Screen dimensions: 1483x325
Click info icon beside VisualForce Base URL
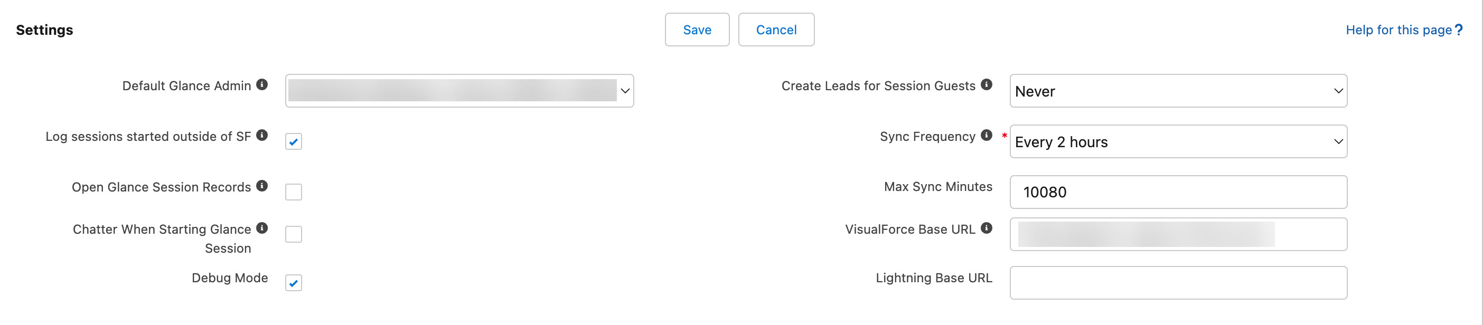(x=986, y=228)
